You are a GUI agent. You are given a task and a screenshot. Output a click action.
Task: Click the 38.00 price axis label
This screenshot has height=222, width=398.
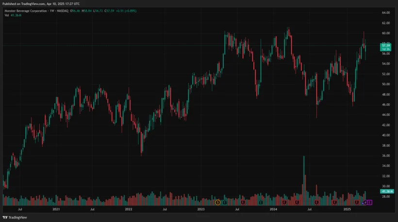(x=386, y=145)
